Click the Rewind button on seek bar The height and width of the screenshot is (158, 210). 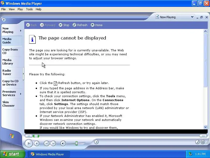pos(29,136)
